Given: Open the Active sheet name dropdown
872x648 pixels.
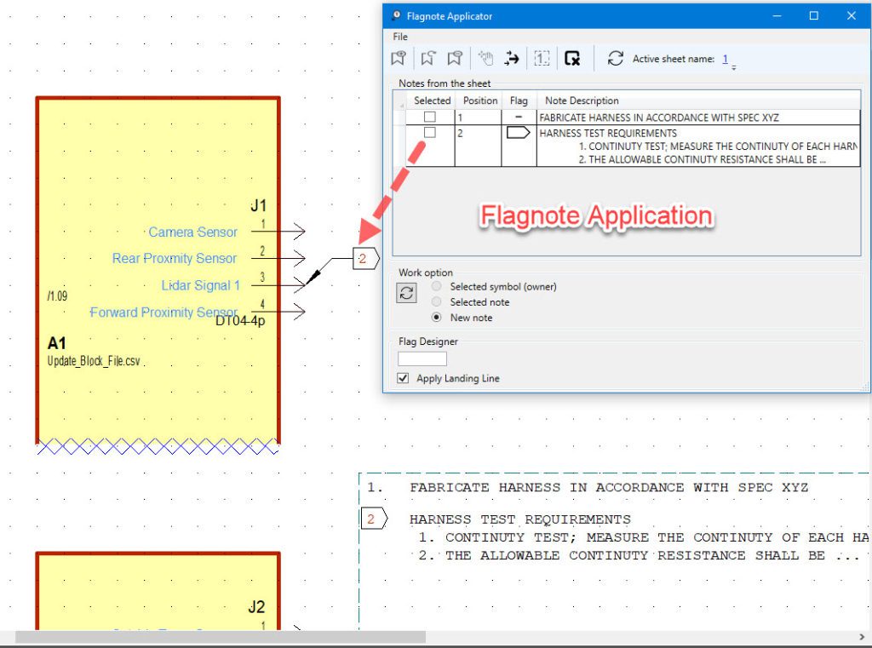Looking at the screenshot, I should pos(733,63).
